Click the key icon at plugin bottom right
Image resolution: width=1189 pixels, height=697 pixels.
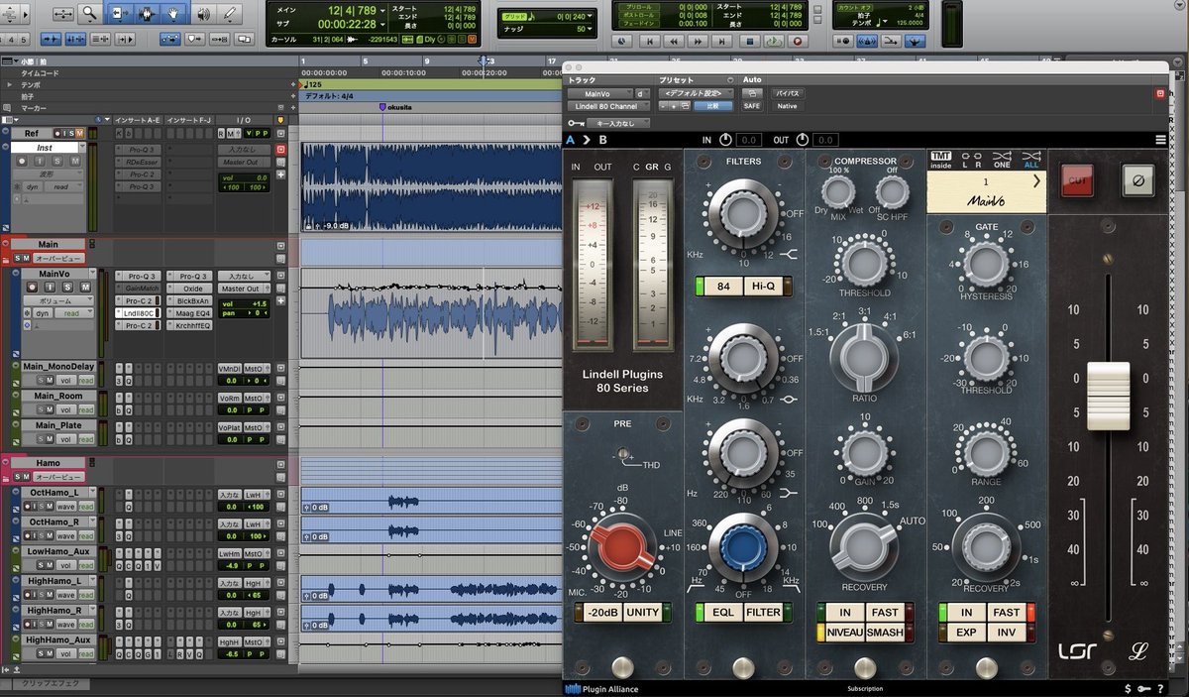coord(1144,688)
